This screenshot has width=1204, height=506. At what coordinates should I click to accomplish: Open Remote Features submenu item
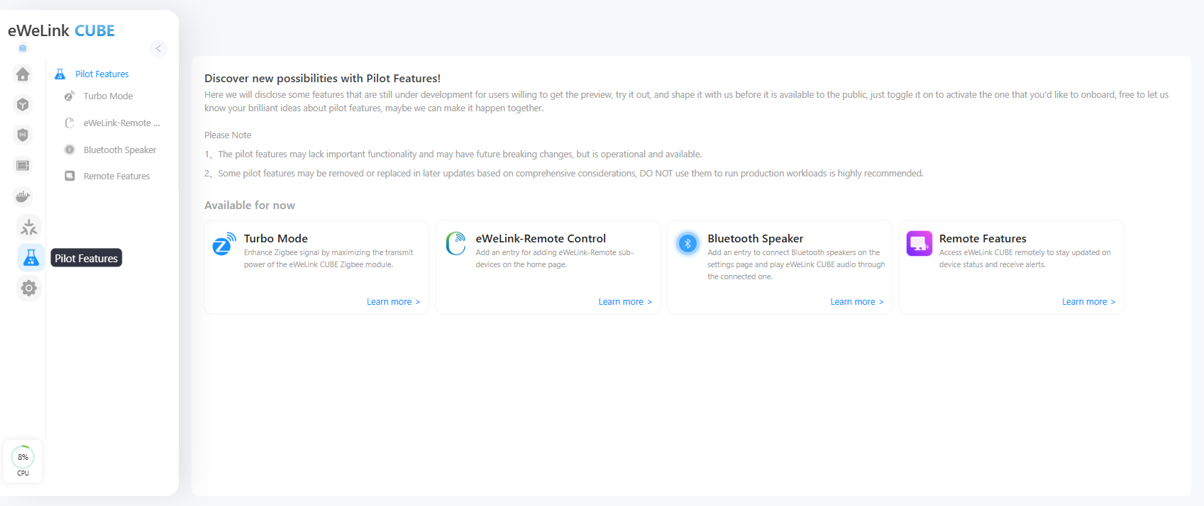point(116,176)
